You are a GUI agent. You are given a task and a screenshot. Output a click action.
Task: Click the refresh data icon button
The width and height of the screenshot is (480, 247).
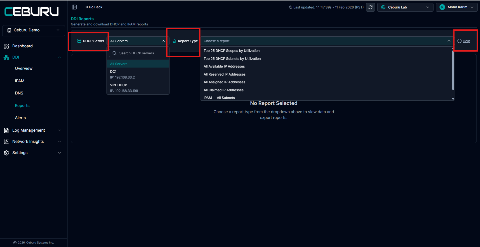click(x=370, y=7)
